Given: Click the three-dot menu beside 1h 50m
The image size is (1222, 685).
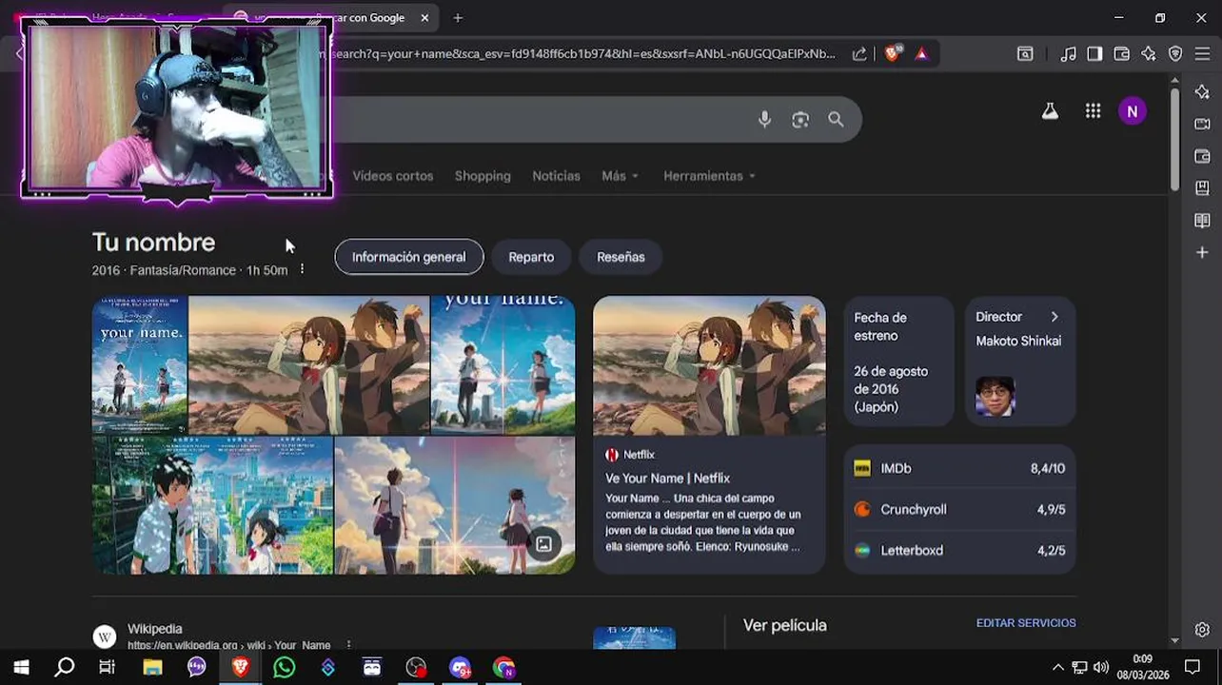Looking at the screenshot, I should tap(302, 269).
